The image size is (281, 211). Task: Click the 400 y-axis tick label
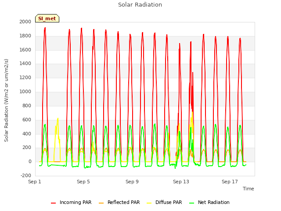[x=27, y=134]
